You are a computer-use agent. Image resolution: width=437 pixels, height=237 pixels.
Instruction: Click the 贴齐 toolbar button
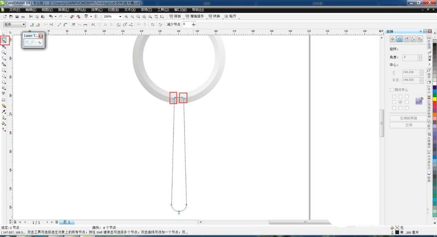click(x=230, y=17)
